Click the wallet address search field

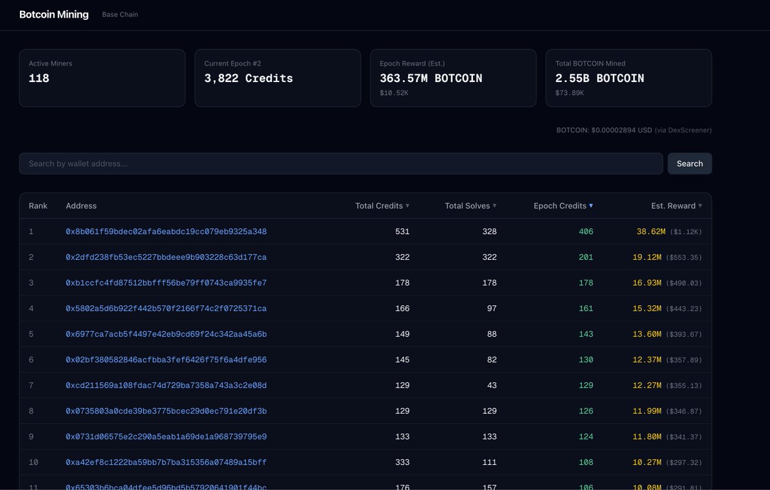pyautogui.click(x=340, y=164)
